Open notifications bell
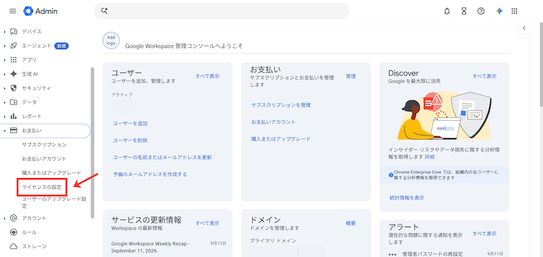543x257 pixels. point(447,11)
